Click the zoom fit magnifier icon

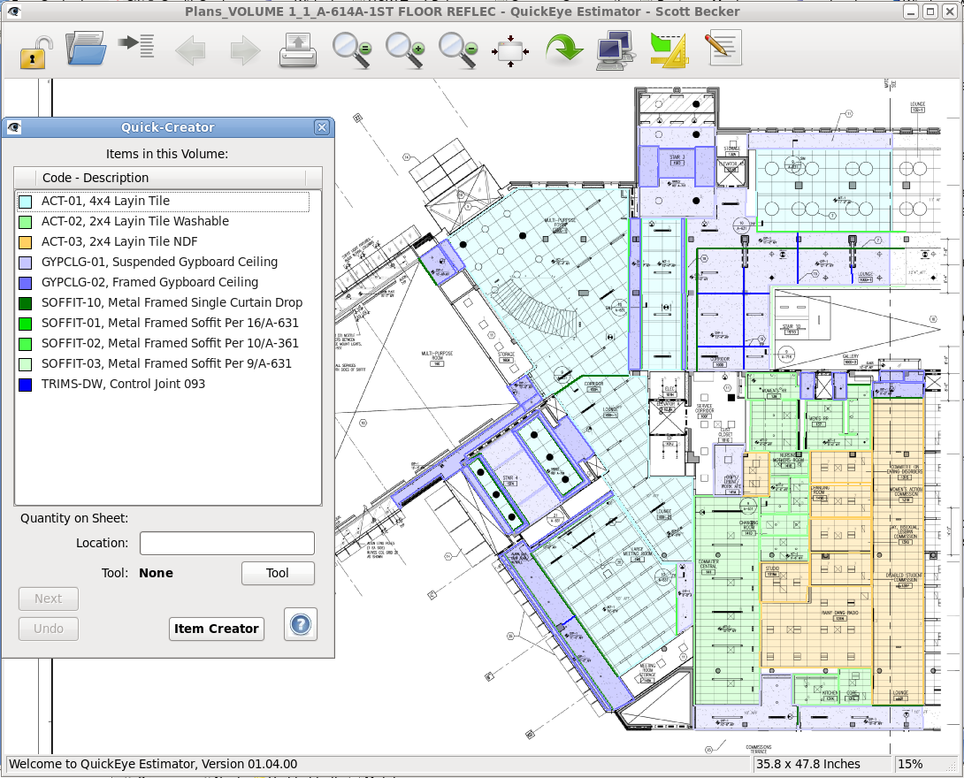point(352,50)
